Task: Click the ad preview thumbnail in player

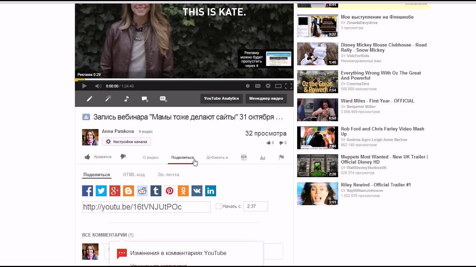Action: [279, 59]
